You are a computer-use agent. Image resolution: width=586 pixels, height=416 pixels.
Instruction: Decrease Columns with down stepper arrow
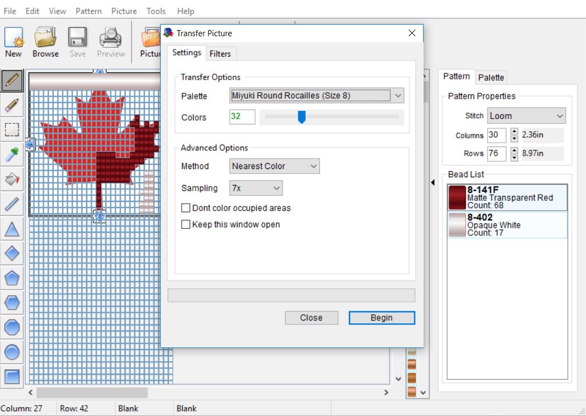[x=514, y=139]
